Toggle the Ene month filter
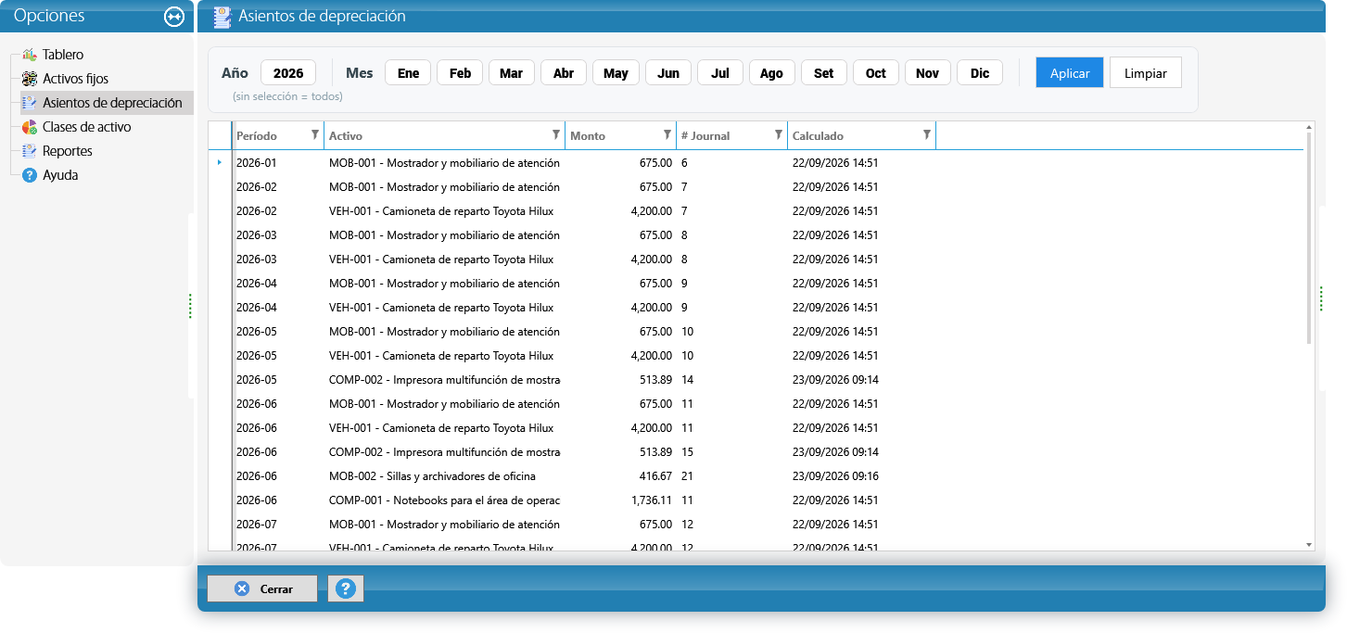This screenshot has width=1347, height=633. pyautogui.click(x=408, y=73)
